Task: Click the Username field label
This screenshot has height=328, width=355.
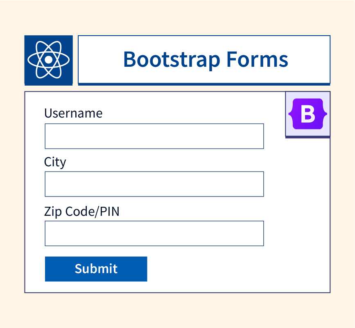Action: [x=73, y=113]
